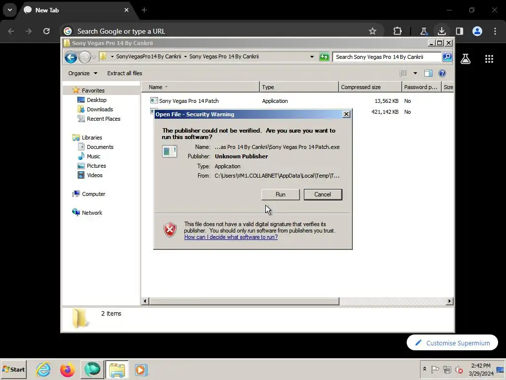
Task: Click the horizontal scrollbar right arrow
Action: click(449, 301)
